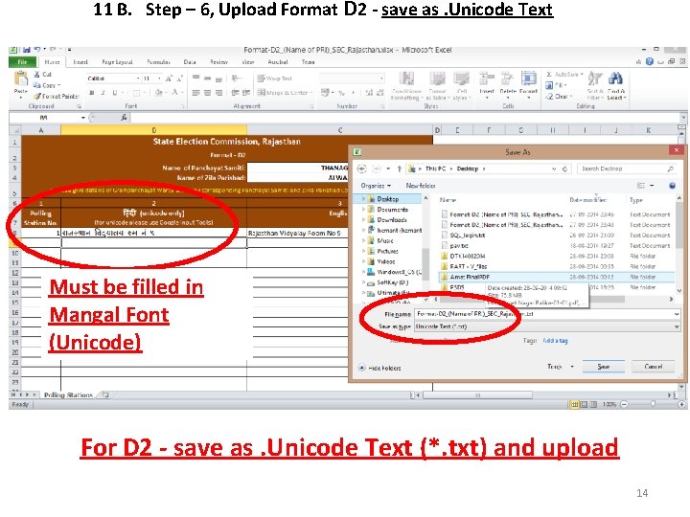Click the Add a tag link
Screen dimensions: 690x517
[x=555, y=341]
